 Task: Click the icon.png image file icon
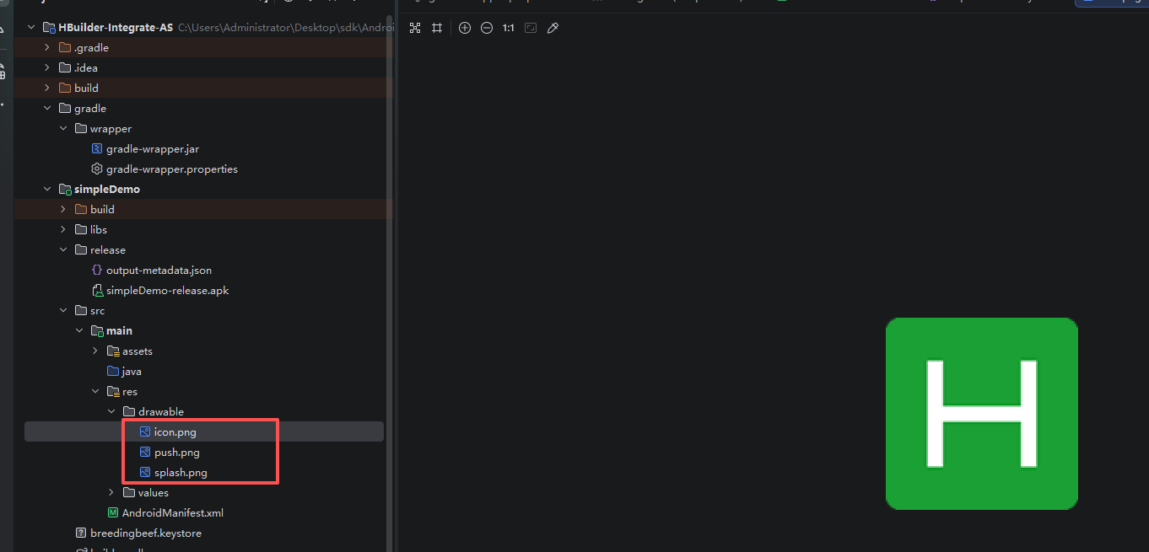[145, 432]
